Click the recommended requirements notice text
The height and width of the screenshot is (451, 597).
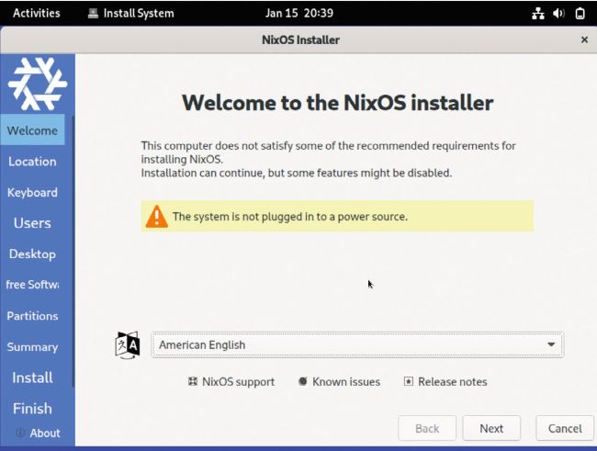click(328, 159)
